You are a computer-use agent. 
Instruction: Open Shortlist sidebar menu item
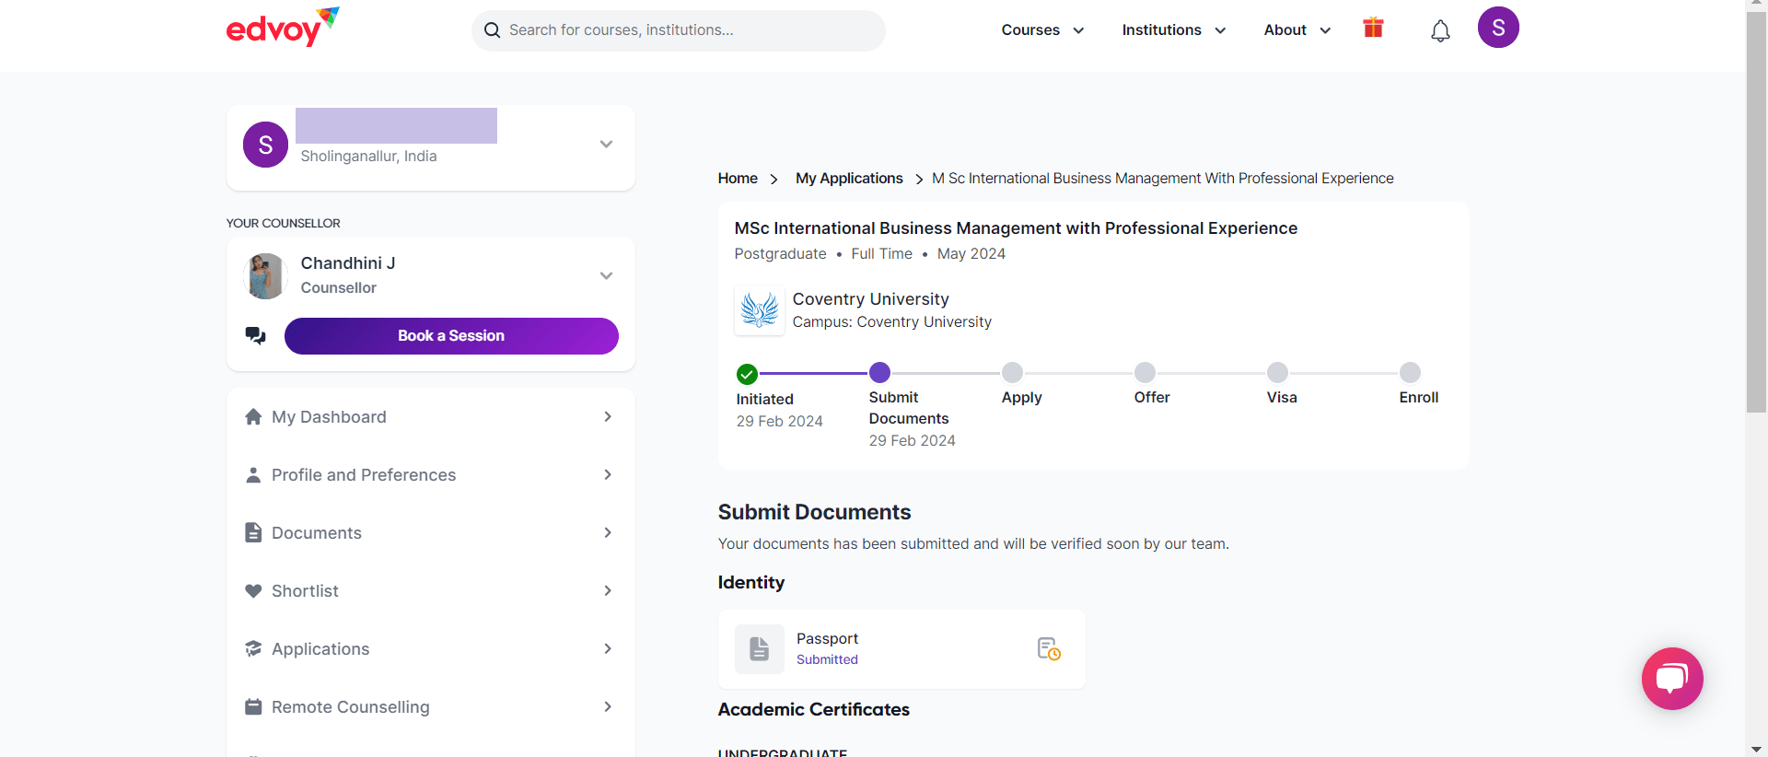pos(430,591)
